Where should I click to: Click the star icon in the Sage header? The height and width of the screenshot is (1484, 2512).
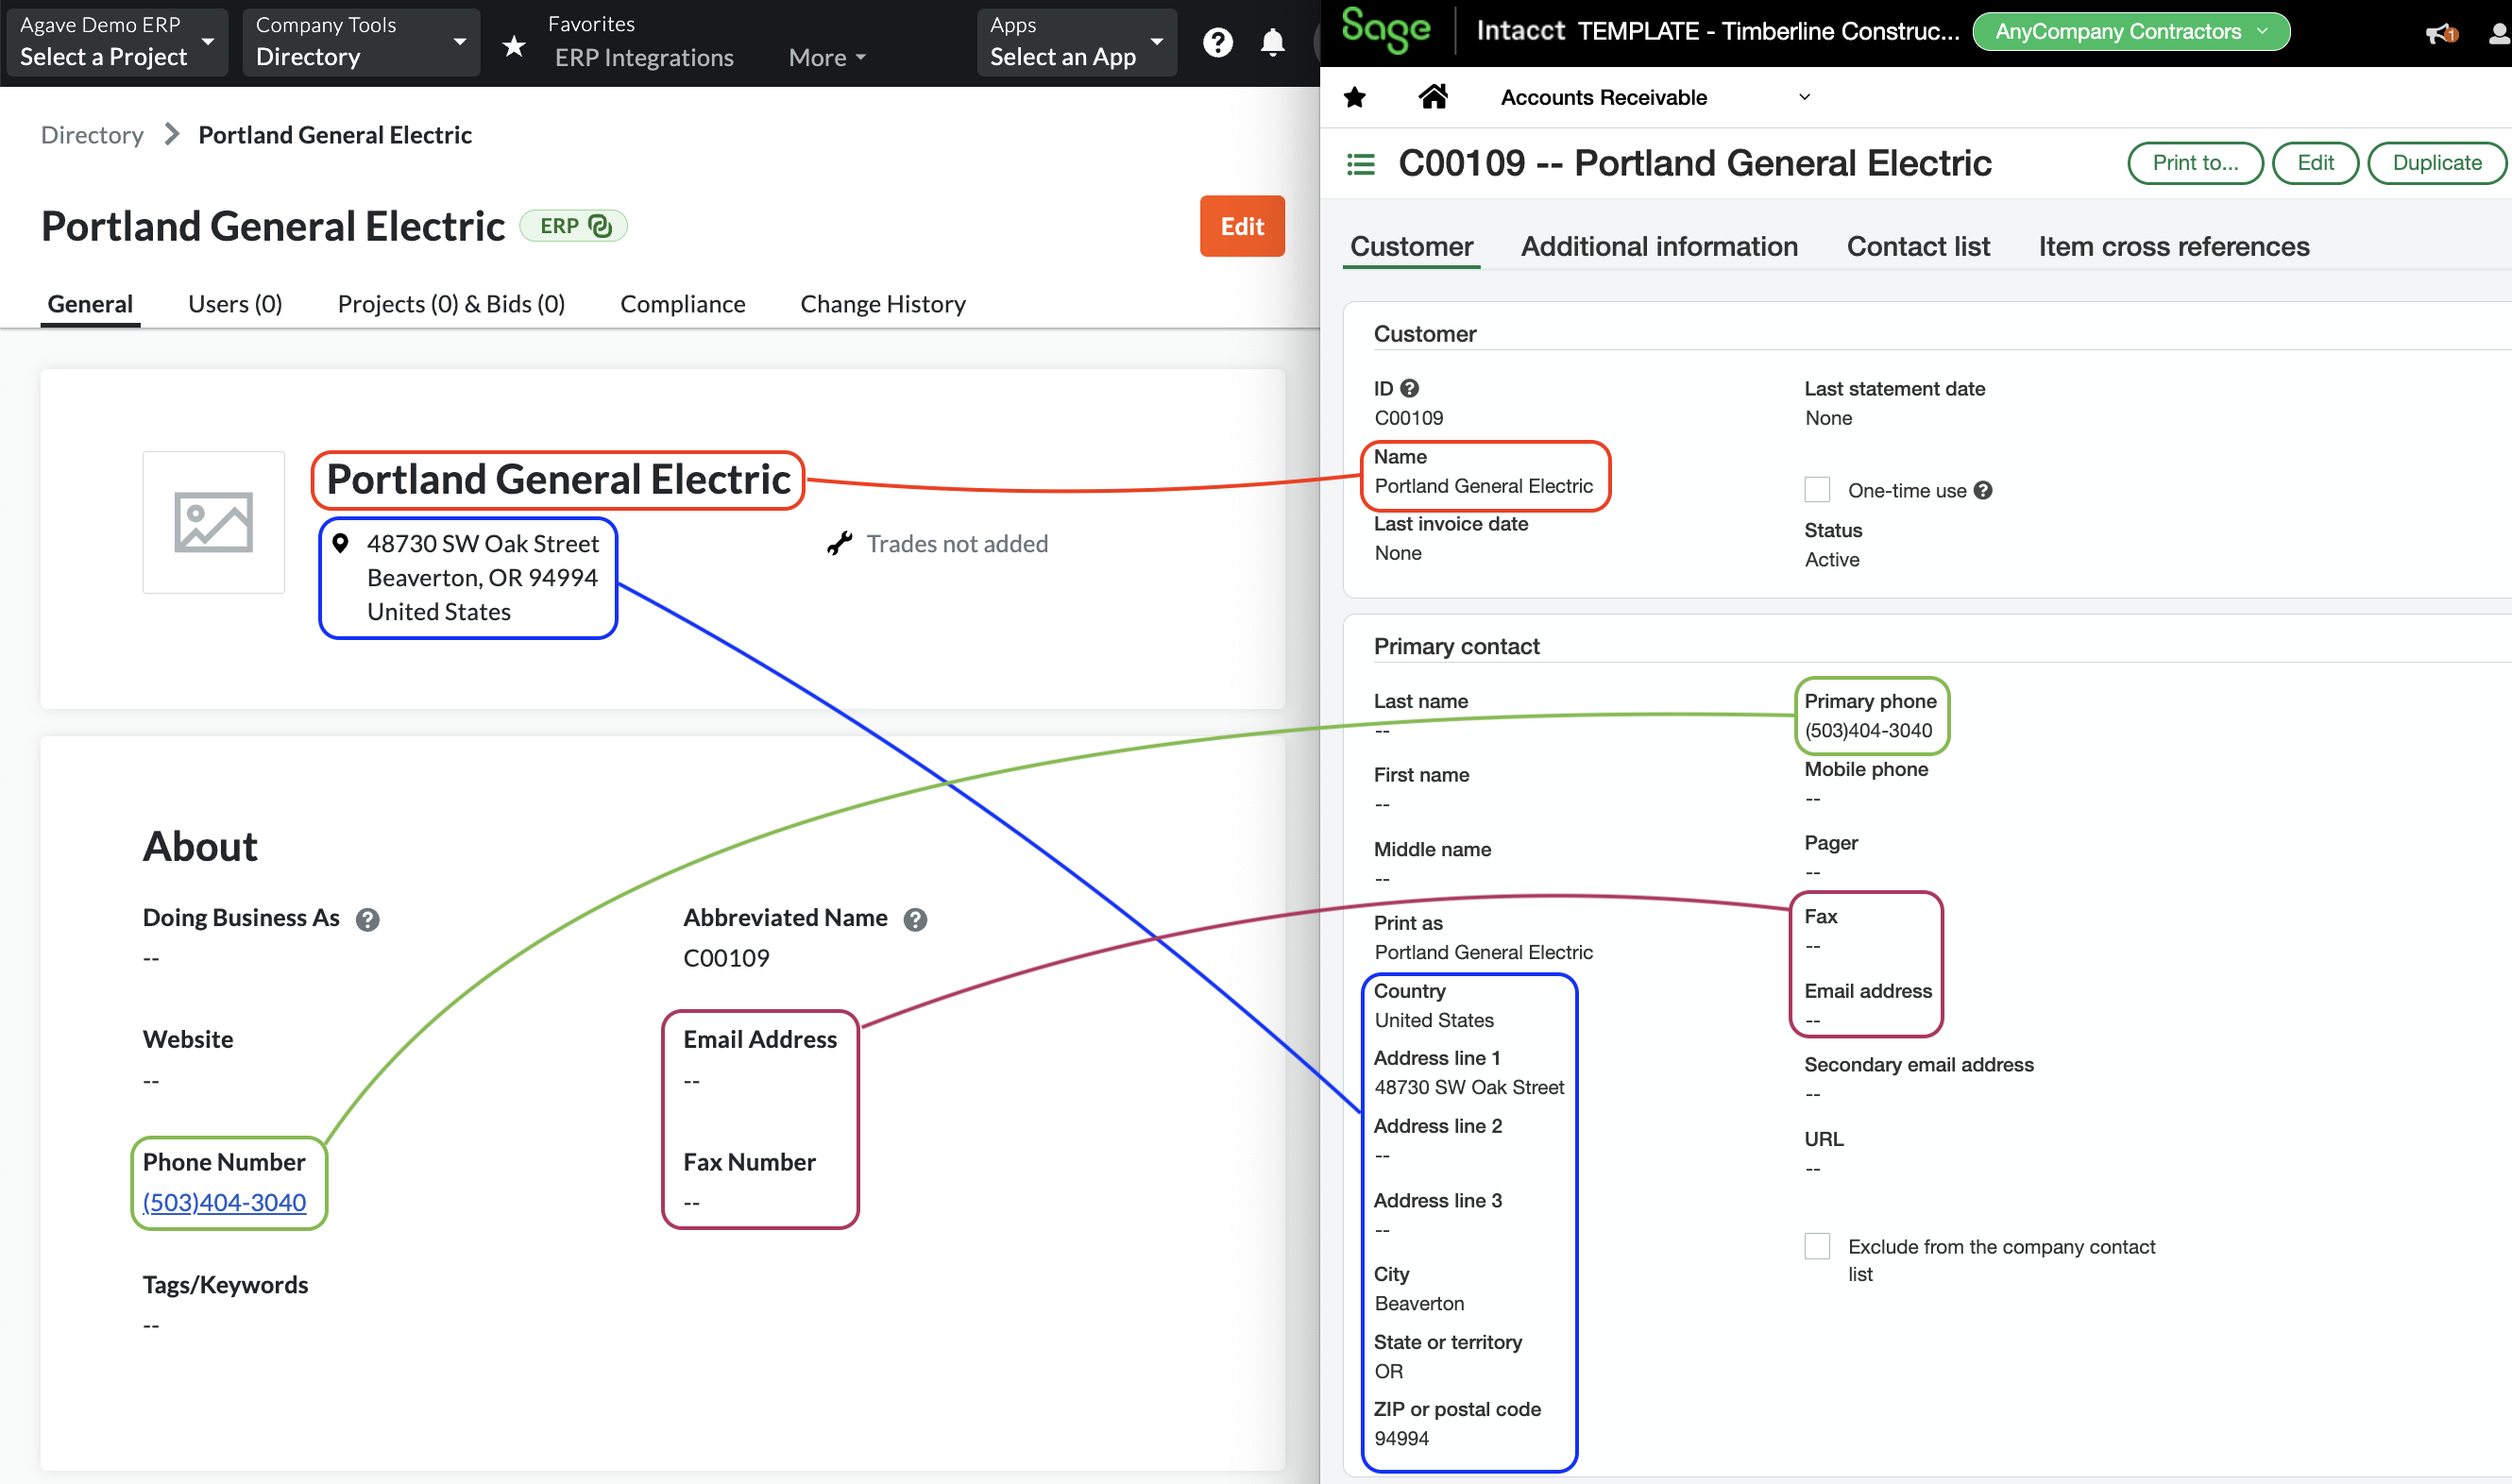tap(1354, 96)
